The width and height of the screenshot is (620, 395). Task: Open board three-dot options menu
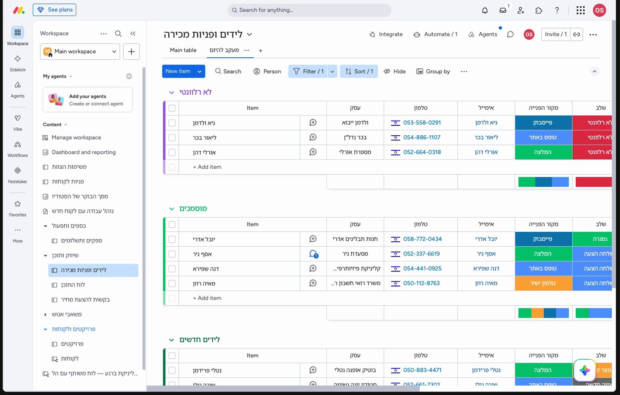(593, 34)
